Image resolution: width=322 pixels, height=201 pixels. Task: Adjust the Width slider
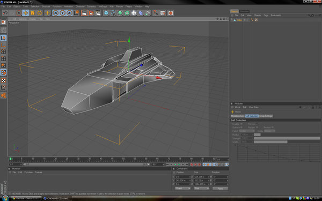point(287,142)
